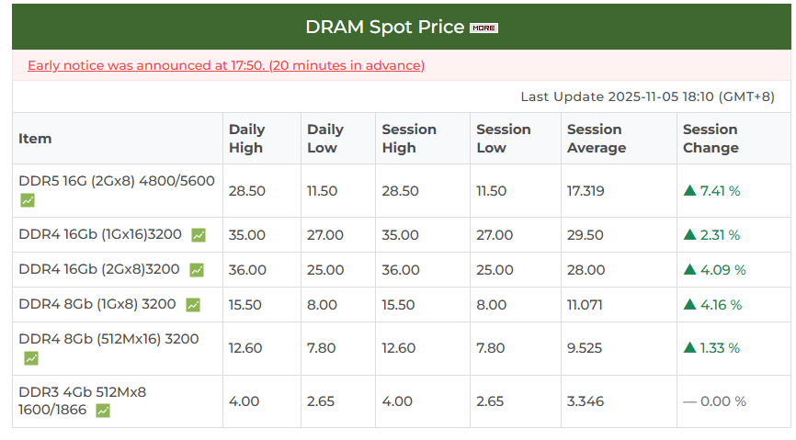The image size is (796, 440).
Task: Select the Item column header
Action: tap(35, 139)
